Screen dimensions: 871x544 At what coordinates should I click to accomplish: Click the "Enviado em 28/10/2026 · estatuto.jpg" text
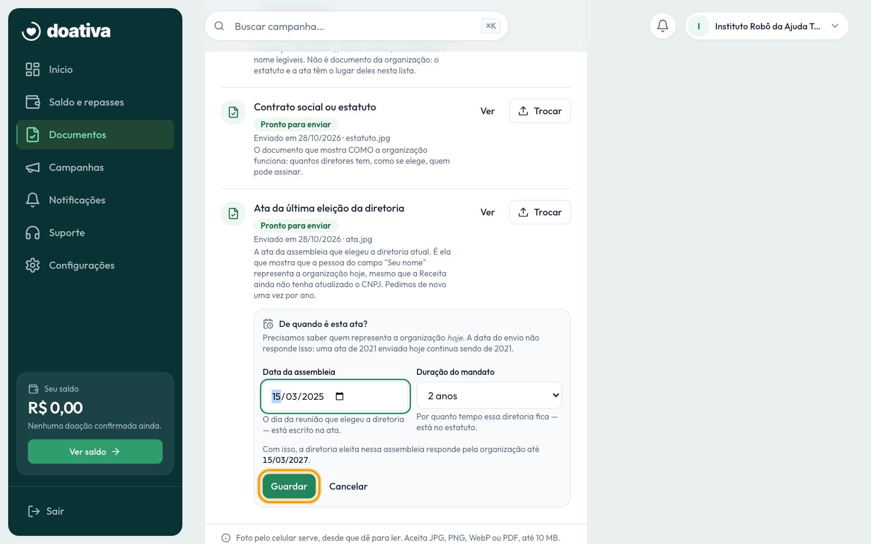point(322,138)
